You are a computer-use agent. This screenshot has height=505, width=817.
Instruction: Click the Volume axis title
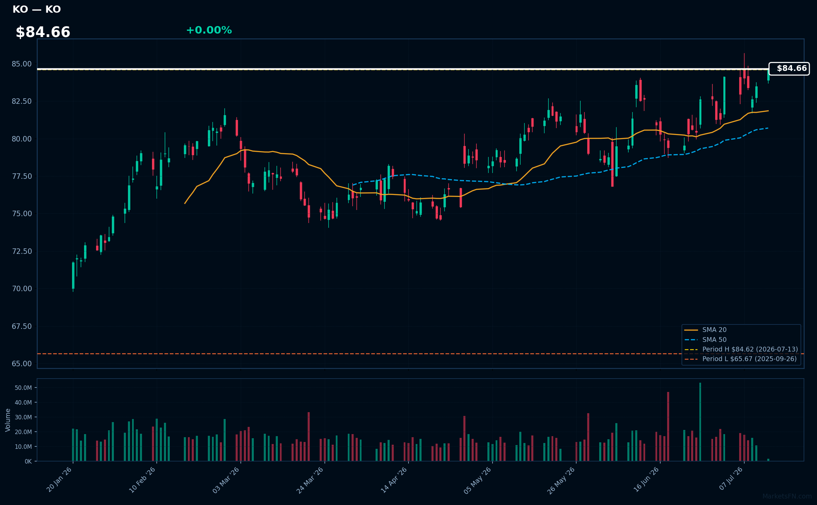pos(8,420)
